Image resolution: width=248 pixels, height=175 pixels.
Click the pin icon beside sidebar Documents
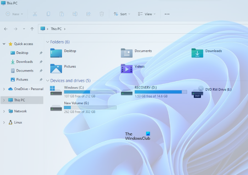(41, 70)
